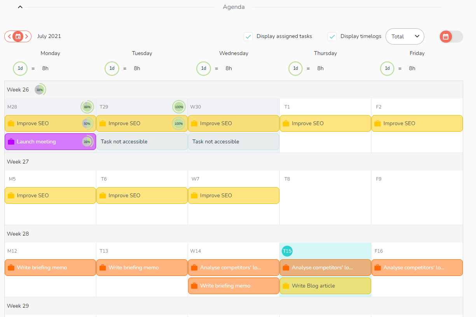Click Week 26 progress indicator 38%
Screen dimensions: 476x317
40,90
